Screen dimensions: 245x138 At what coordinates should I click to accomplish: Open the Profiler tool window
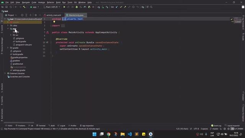72,126
